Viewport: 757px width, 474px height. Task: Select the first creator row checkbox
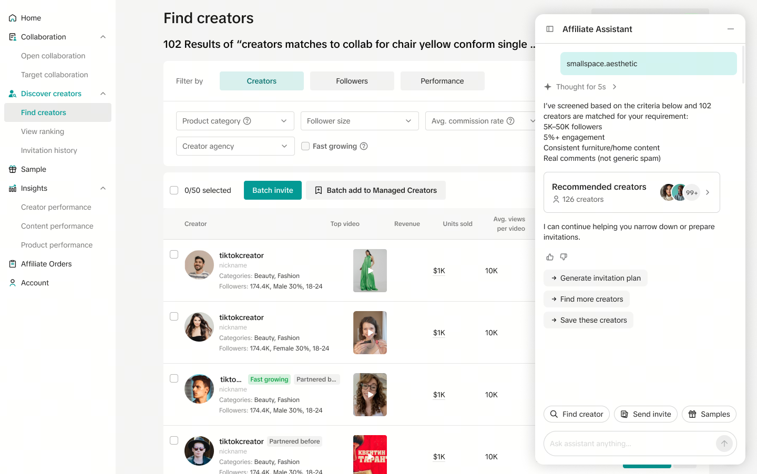point(174,254)
